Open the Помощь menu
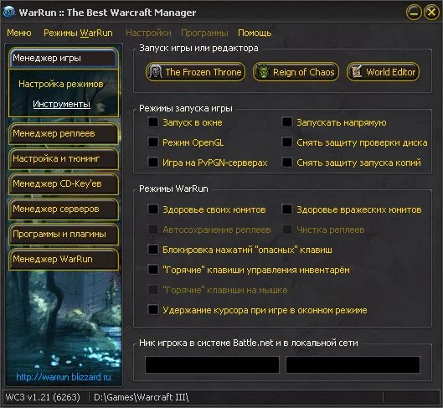 click(255, 33)
